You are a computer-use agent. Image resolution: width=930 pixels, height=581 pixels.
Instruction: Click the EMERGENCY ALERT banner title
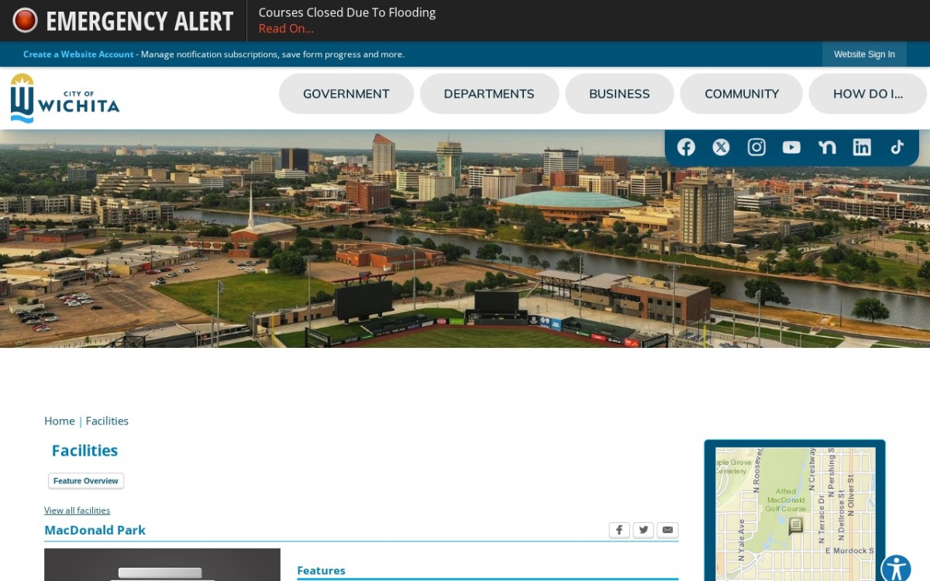[x=139, y=21]
